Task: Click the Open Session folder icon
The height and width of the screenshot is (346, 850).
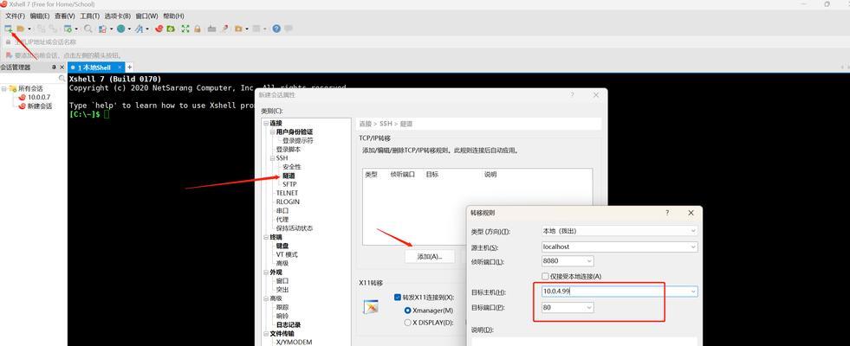Action: coord(21,29)
